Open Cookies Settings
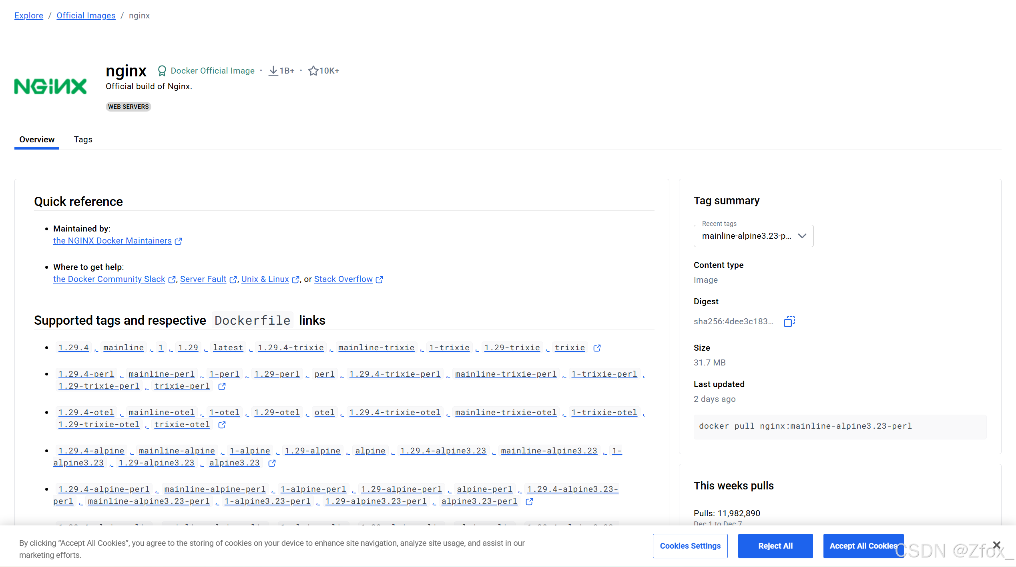 (x=690, y=546)
